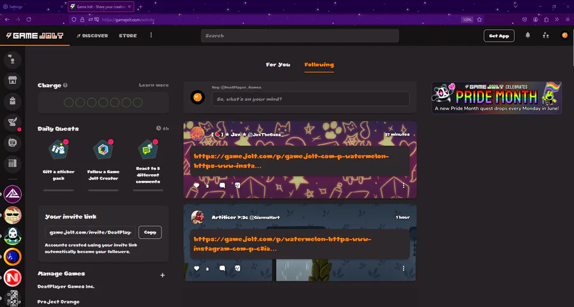Show more toolbar tools overflow chevrons
Viewport: 574px width, 307px height.
coord(557,19)
